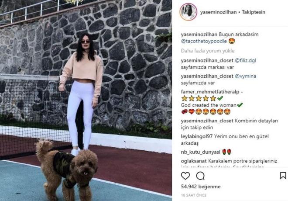Visit nb_kutu_dunyasi commenter profile
Image resolution: width=288 pixels, height=201 pixels.
201,152
